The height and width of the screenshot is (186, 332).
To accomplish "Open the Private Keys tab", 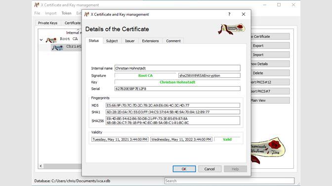I will pyautogui.click(x=47, y=23).
